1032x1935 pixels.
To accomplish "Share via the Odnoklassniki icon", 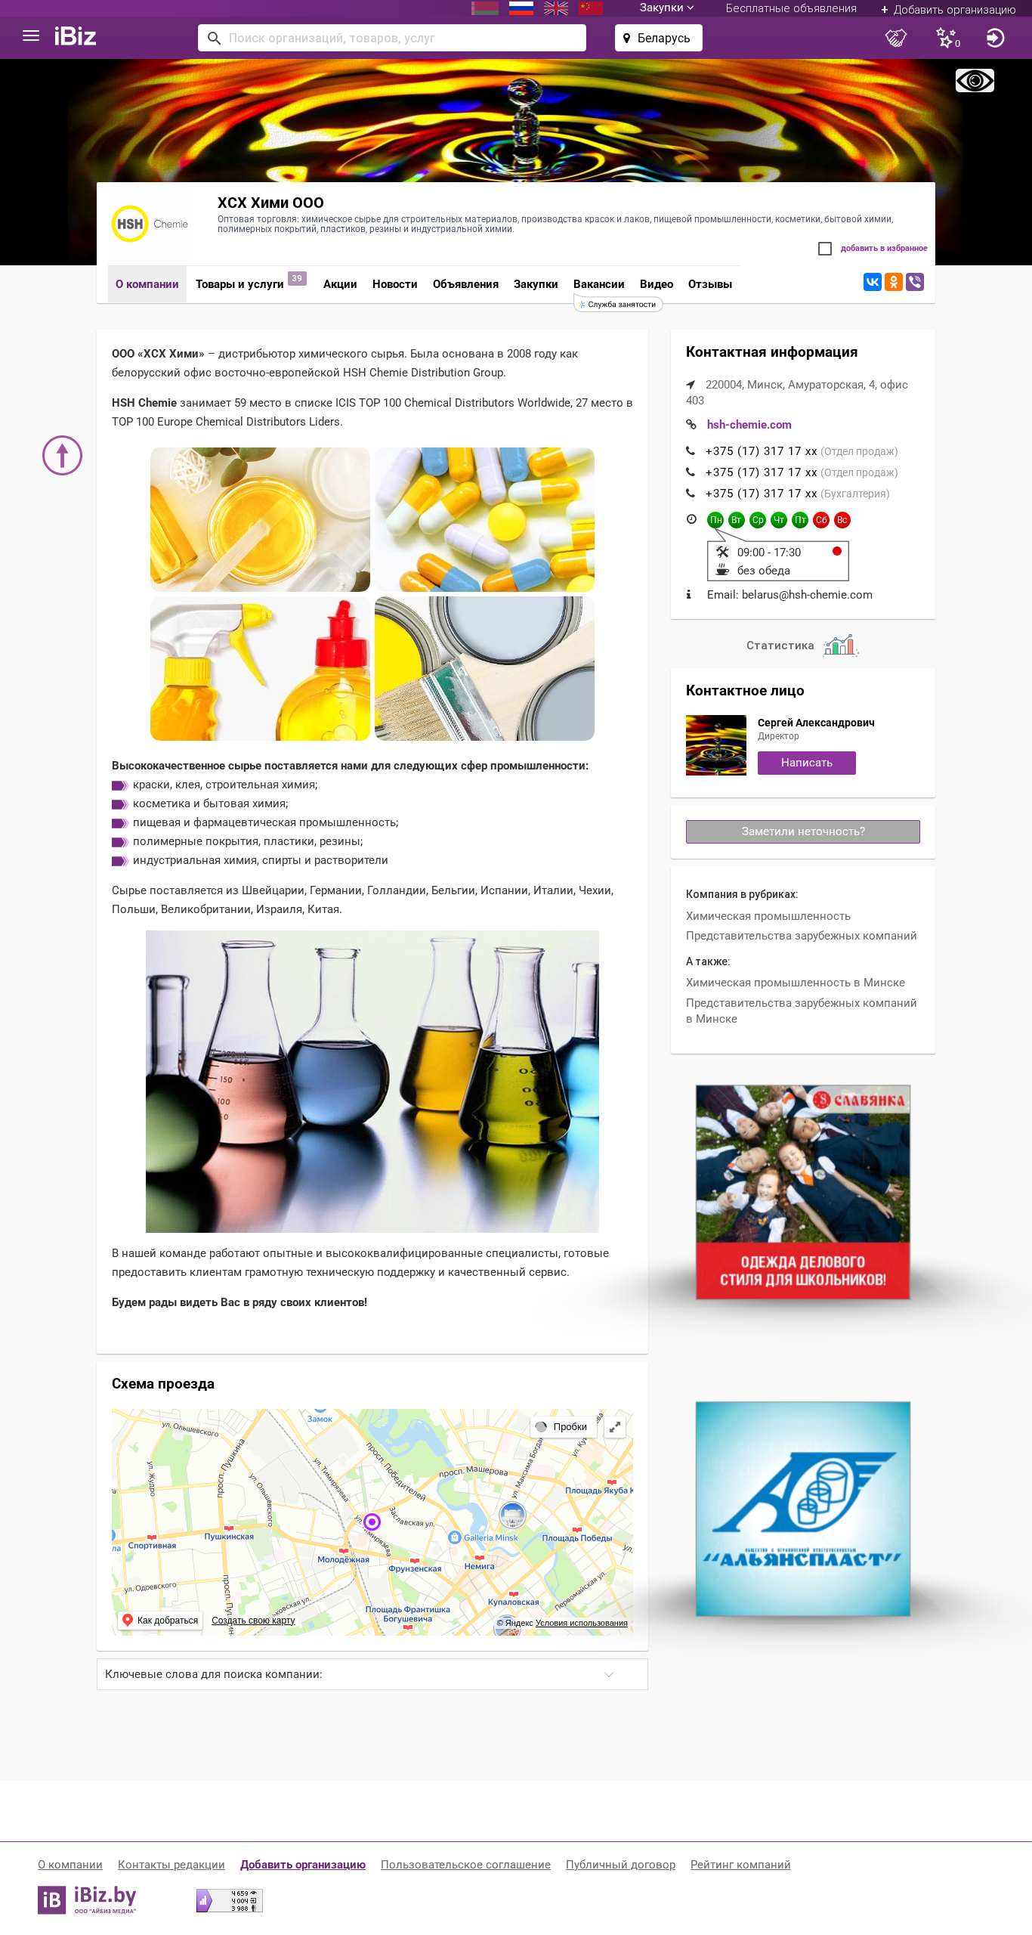I will pos(893,282).
